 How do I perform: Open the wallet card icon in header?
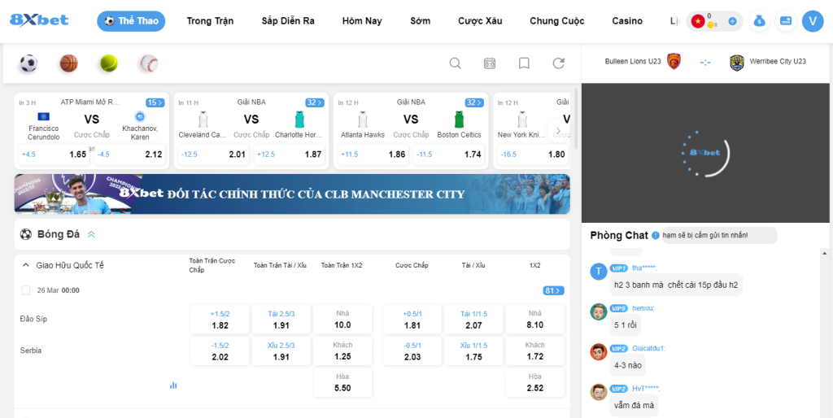tap(785, 21)
